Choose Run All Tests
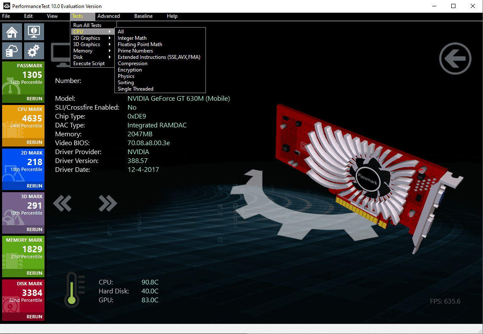The width and height of the screenshot is (483, 334). click(x=92, y=25)
